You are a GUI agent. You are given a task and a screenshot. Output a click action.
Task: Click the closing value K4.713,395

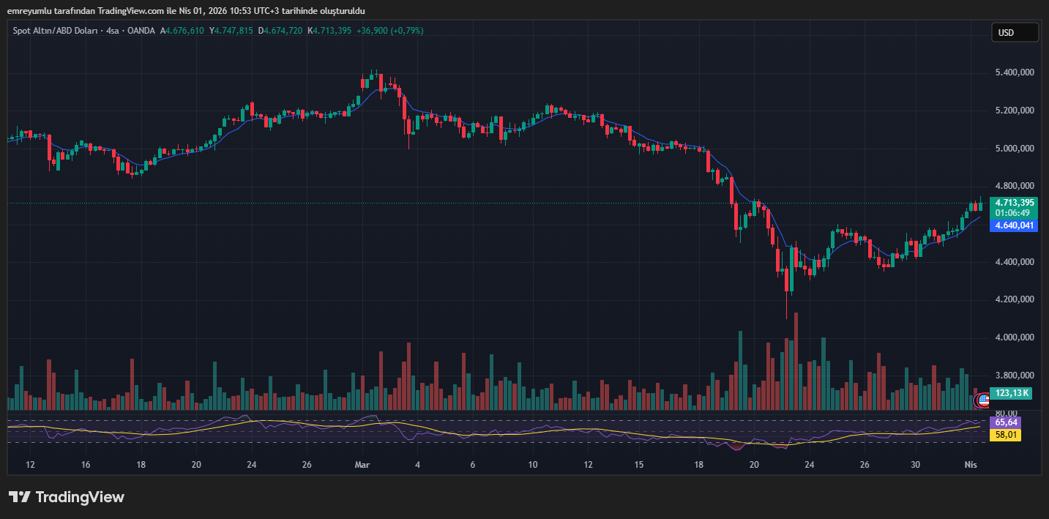coord(329,31)
